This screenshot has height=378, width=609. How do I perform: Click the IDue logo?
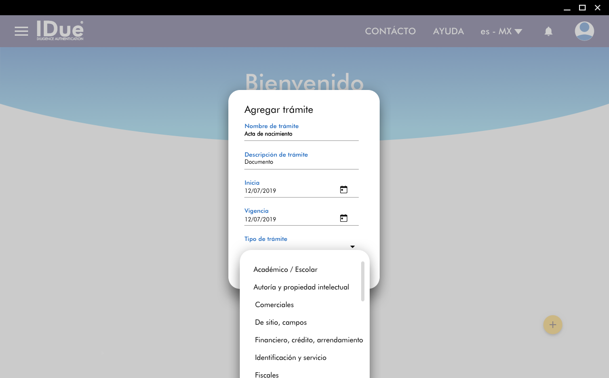tap(60, 30)
